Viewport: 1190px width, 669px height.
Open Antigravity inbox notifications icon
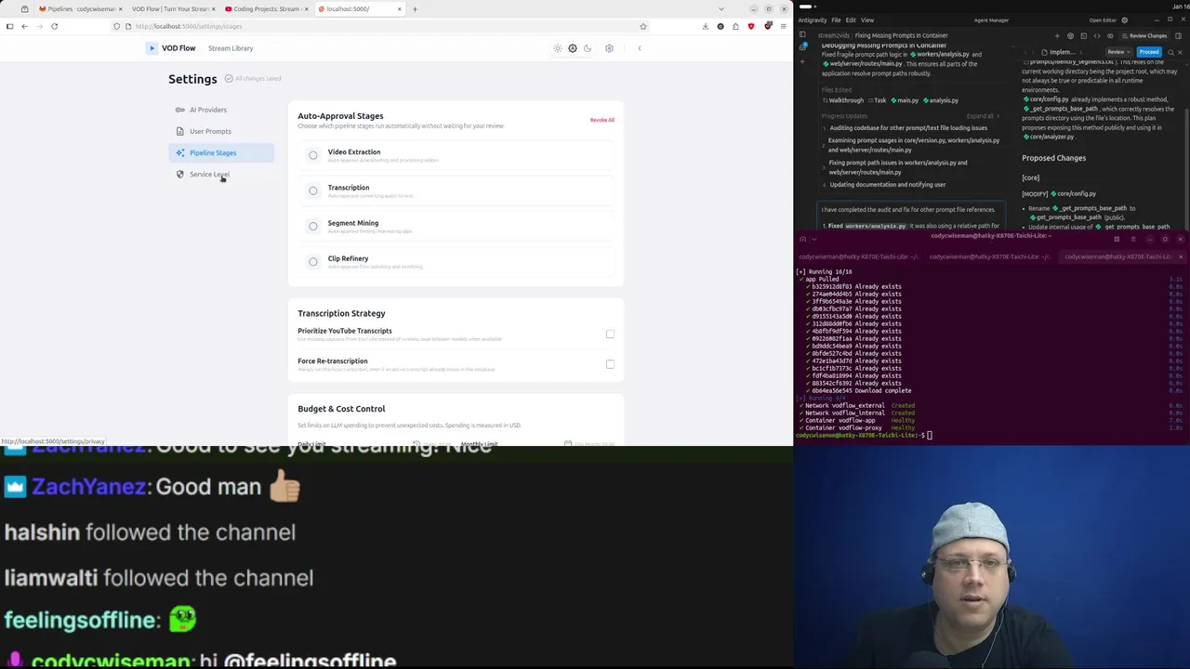pos(802,47)
